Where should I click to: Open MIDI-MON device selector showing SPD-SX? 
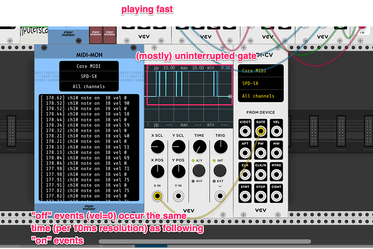(89, 76)
